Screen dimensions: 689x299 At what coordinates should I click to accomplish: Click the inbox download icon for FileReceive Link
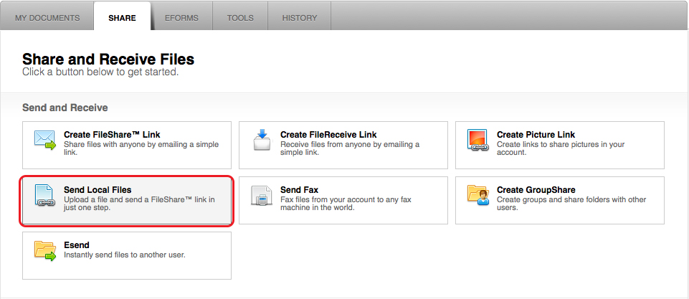(262, 140)
